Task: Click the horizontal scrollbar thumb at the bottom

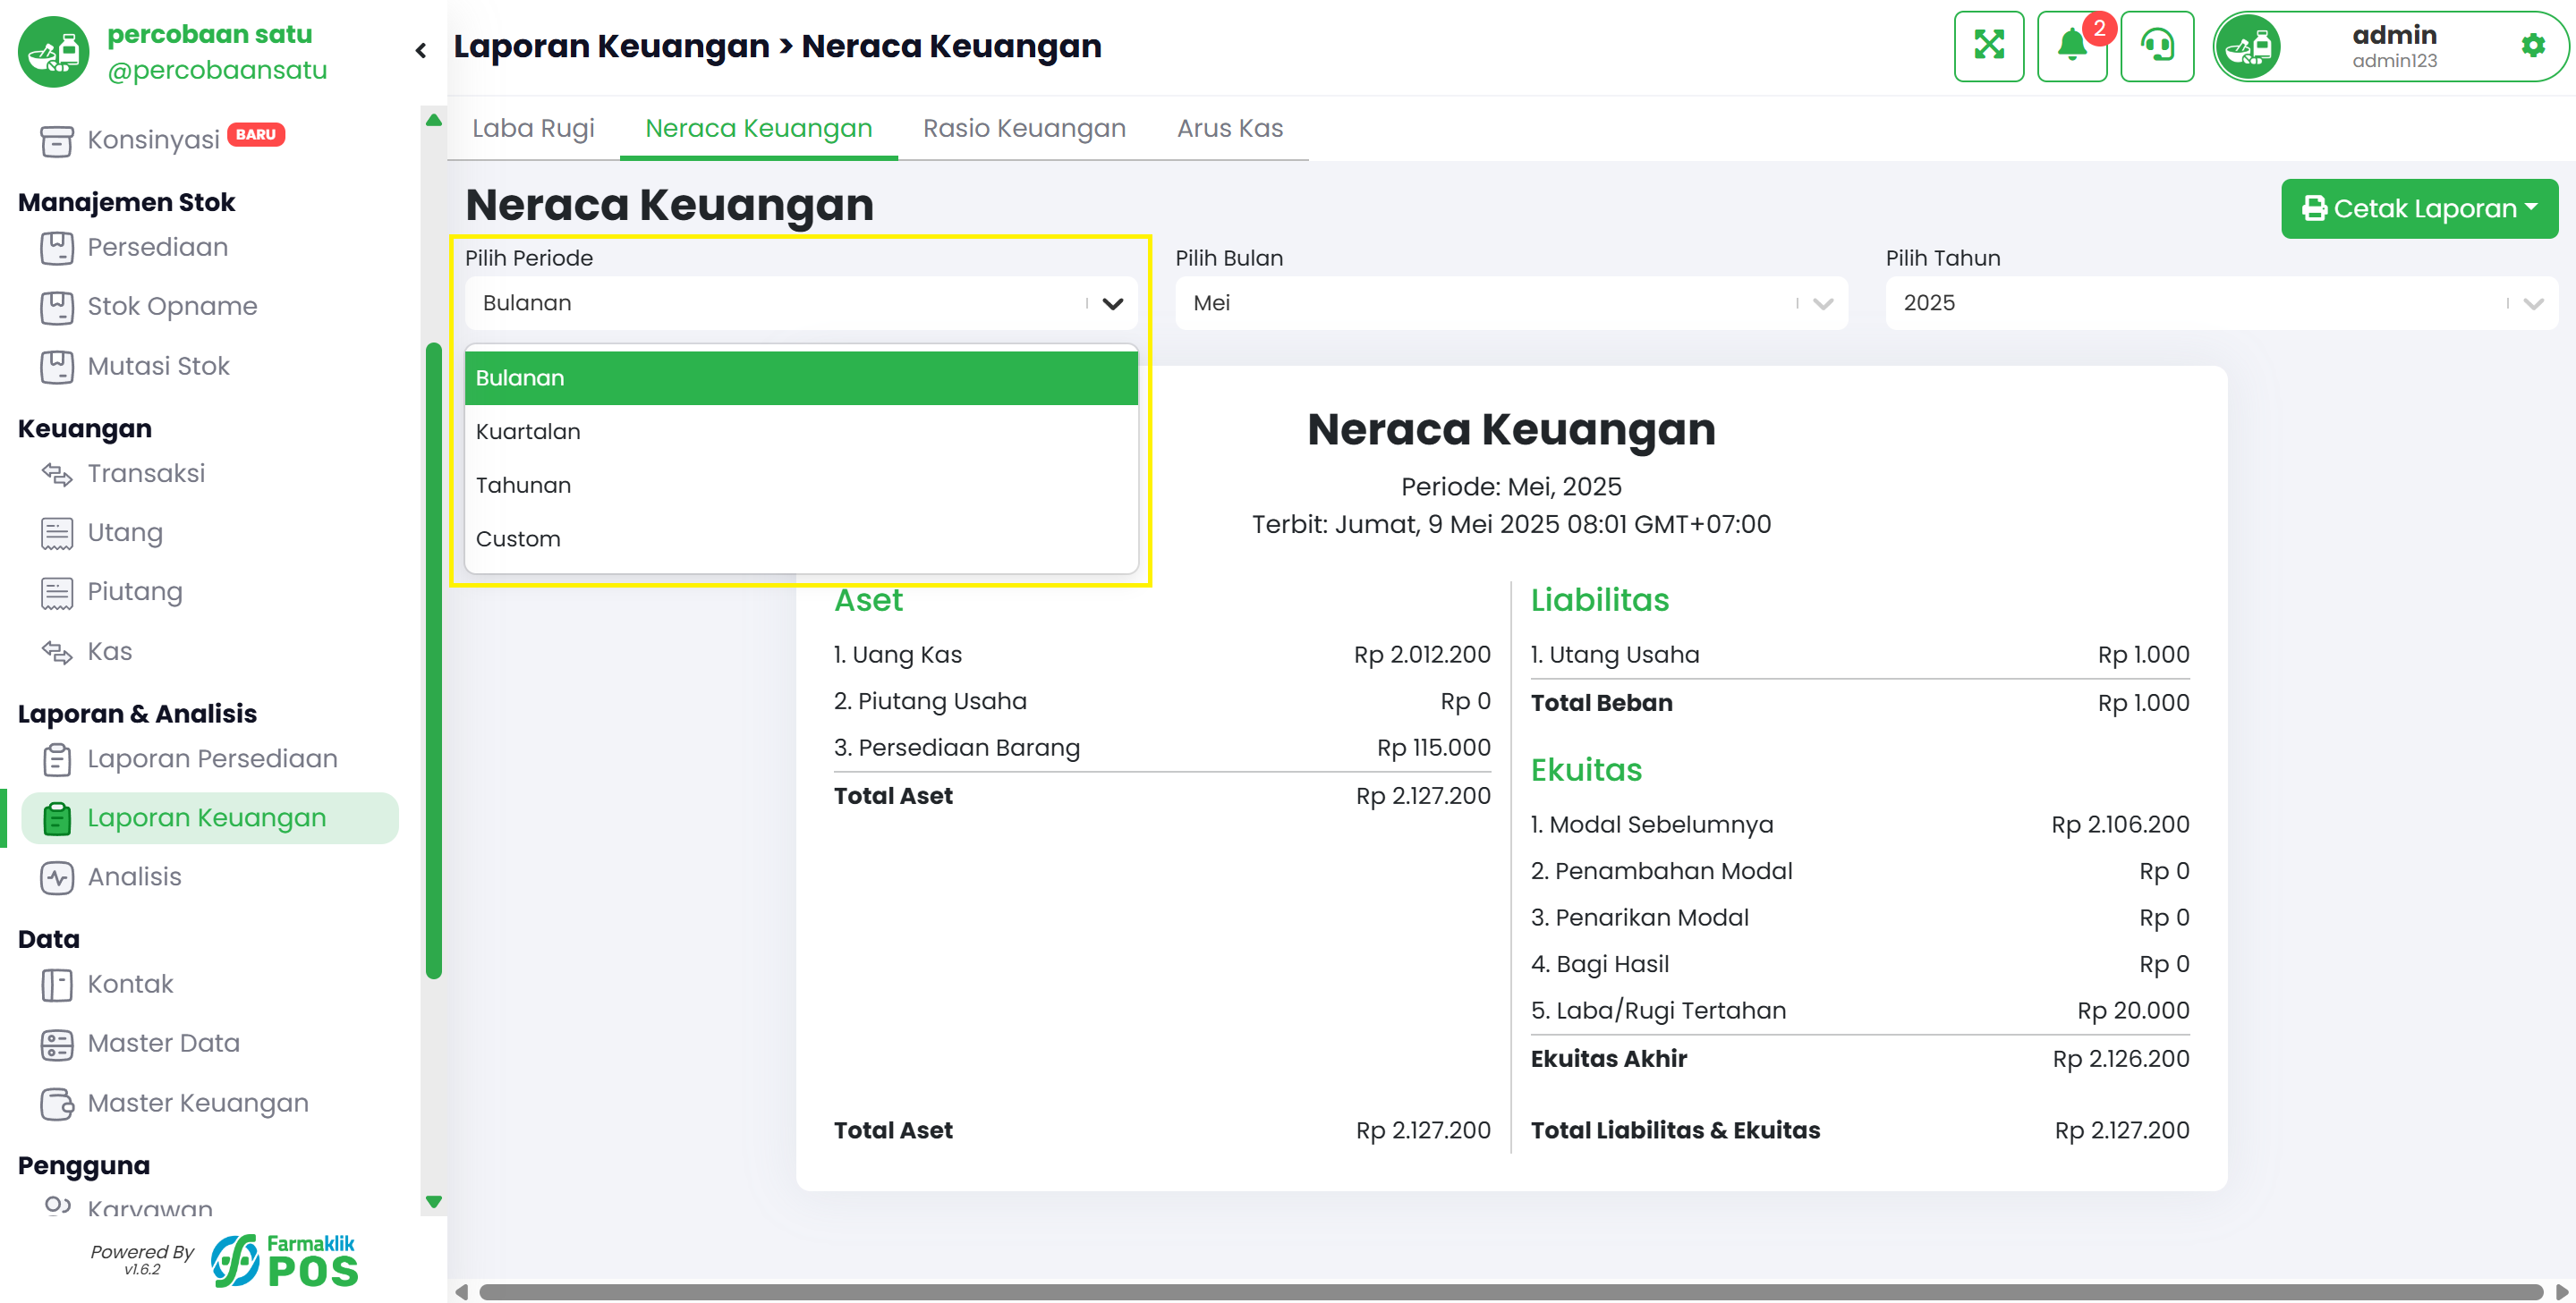Action: [x=1510, y=1291]
